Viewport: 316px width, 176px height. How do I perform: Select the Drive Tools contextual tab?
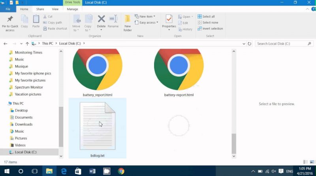(72, 2)
